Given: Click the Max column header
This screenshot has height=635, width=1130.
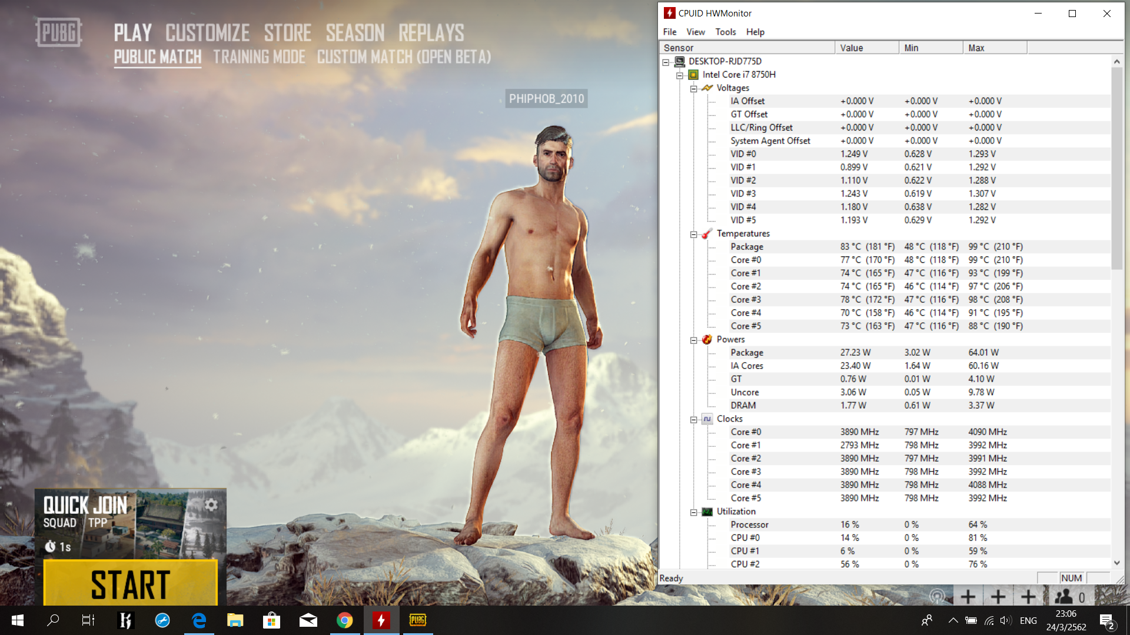Looking at the screenshot, I should [x=995, y=48].
